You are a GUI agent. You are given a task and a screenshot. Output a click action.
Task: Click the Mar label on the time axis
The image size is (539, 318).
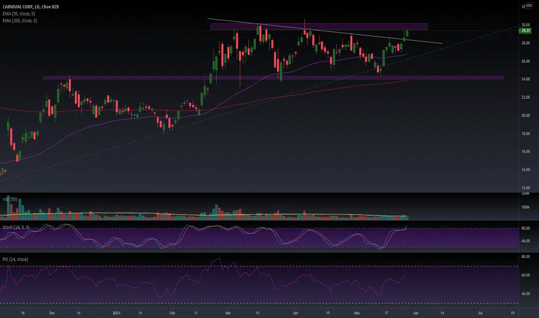point(227,313)
